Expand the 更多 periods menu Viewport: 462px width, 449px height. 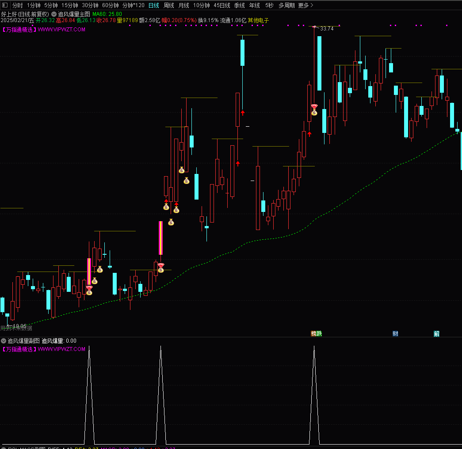point(306,5)
